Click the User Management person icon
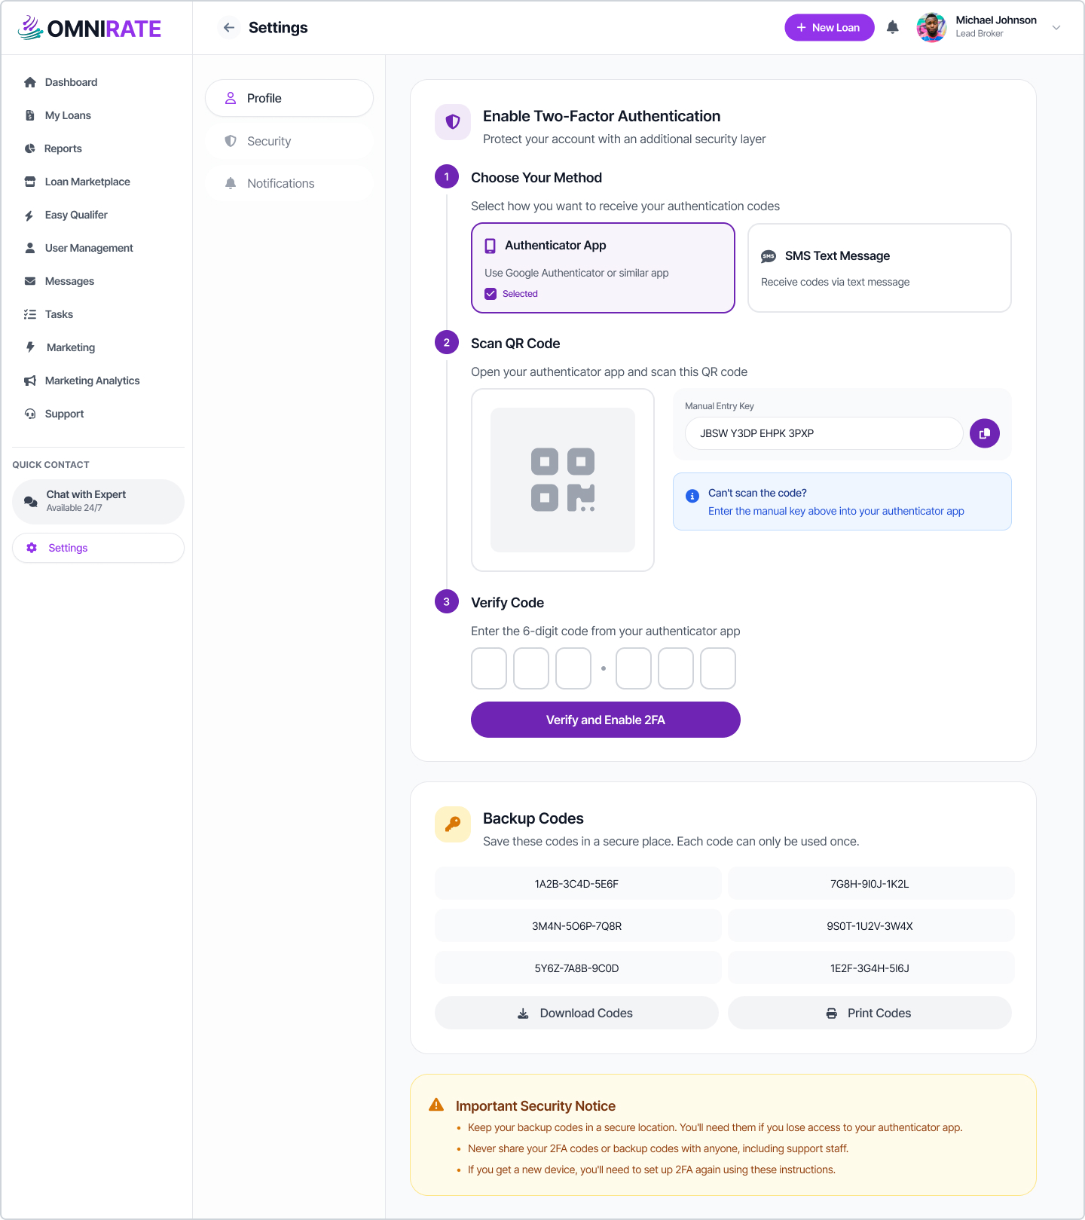 [30, 248]
